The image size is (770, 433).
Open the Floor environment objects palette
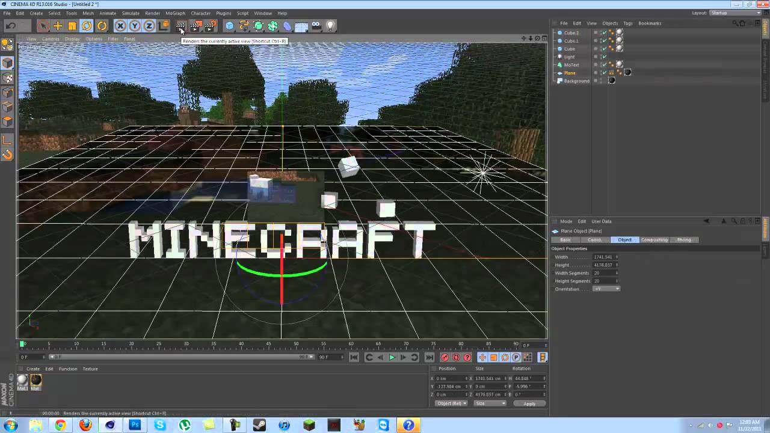301,26
